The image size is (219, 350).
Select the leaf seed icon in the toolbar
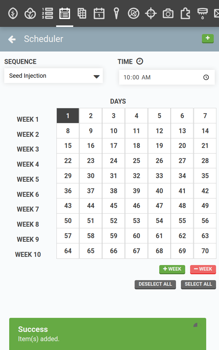pos(13,13)
